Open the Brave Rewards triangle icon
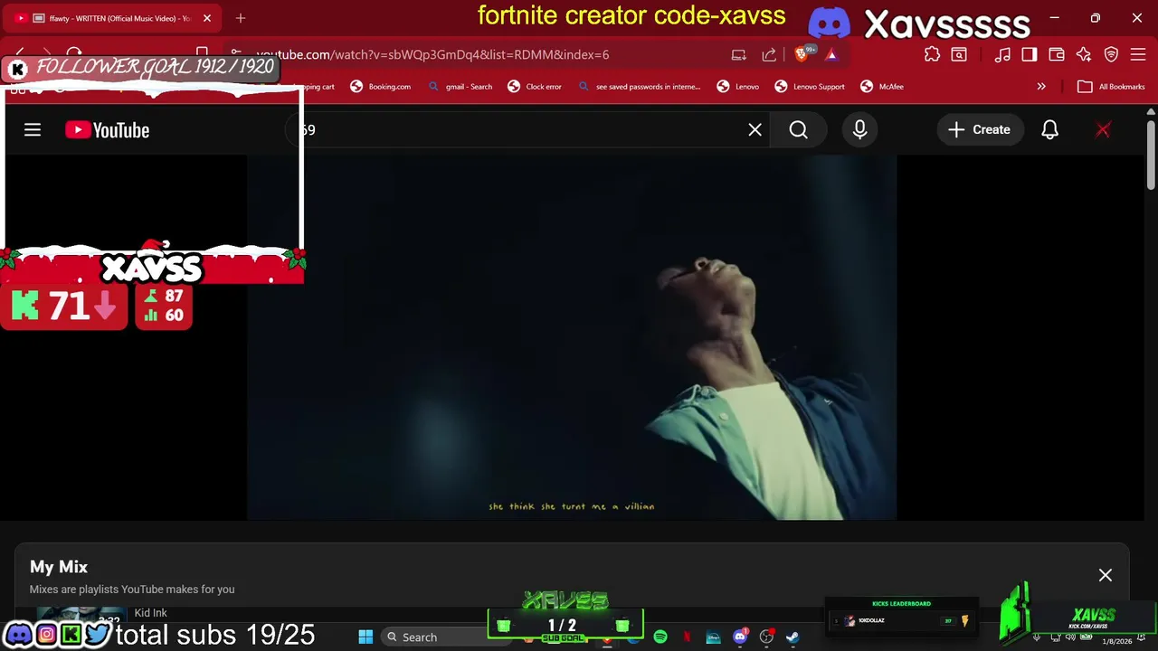The height and width of the screenshot is (651, 1158). [x=831, y=54]
